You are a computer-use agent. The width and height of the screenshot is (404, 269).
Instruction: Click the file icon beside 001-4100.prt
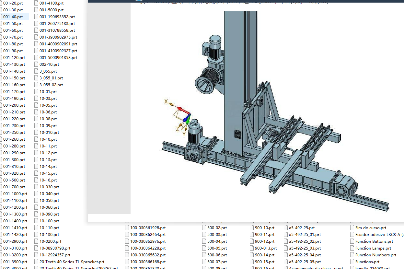[x=36, y=3]
